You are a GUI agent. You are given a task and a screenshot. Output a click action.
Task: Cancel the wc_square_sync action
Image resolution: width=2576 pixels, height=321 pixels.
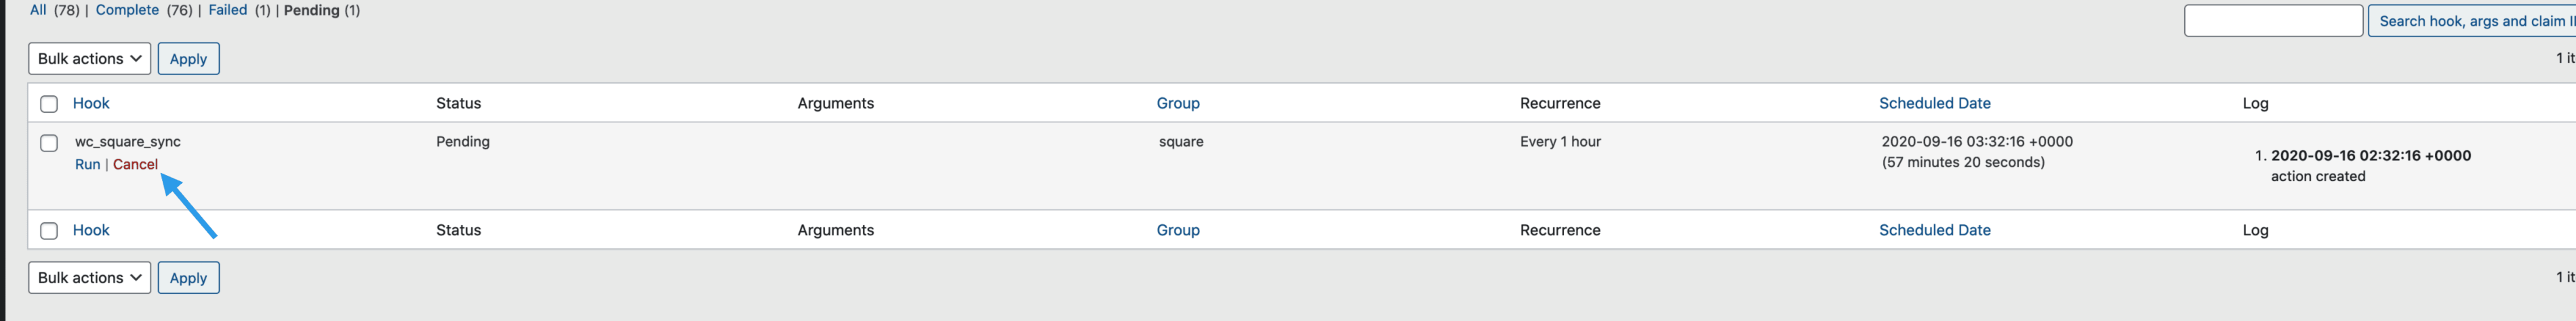135,164
